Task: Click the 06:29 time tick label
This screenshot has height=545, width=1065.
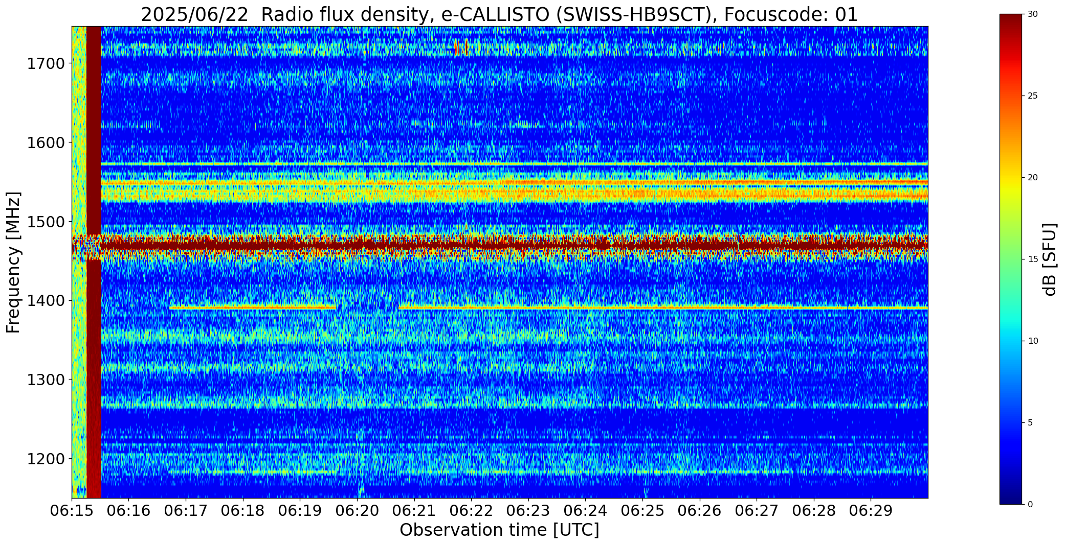Action: coord(871,511)
